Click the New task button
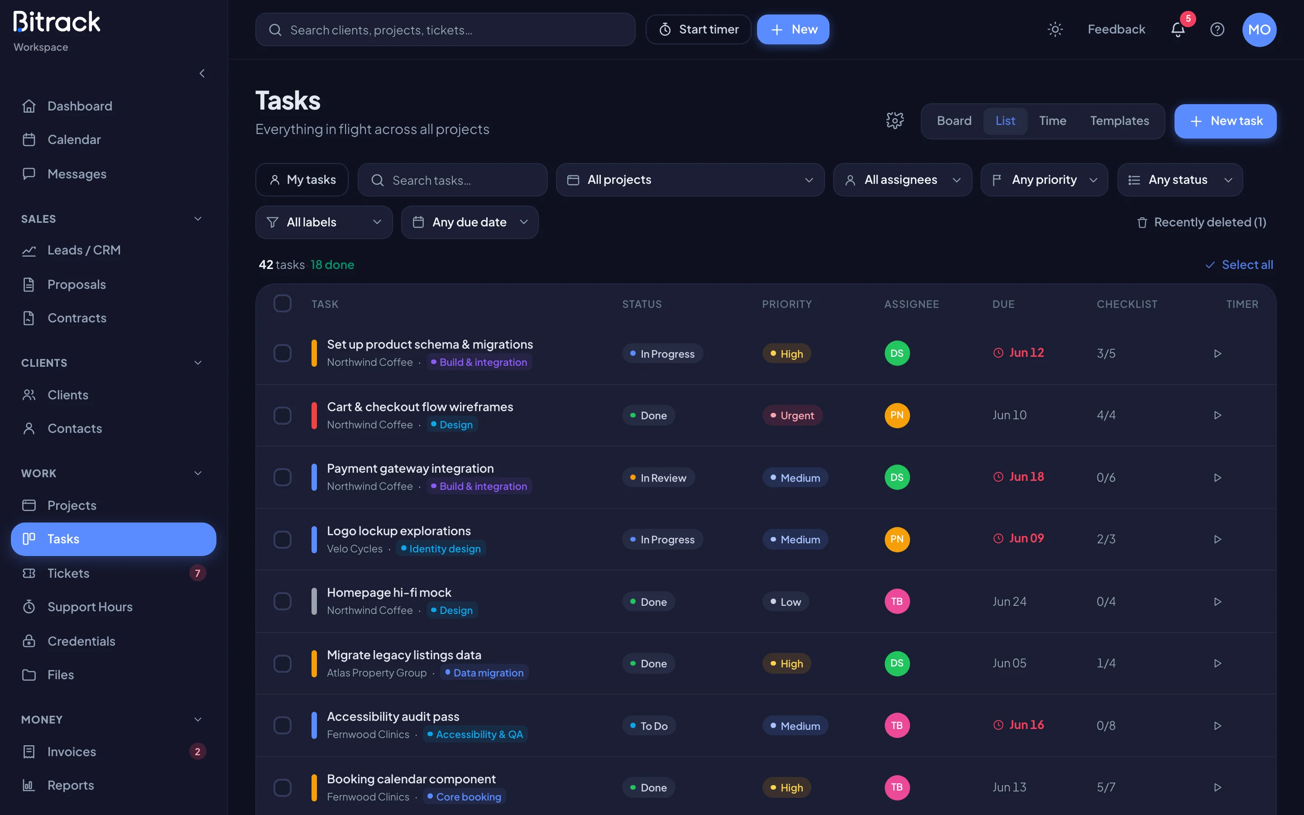The width and height of the screenshot is (1304, 815). click(x=1225, y=121)
